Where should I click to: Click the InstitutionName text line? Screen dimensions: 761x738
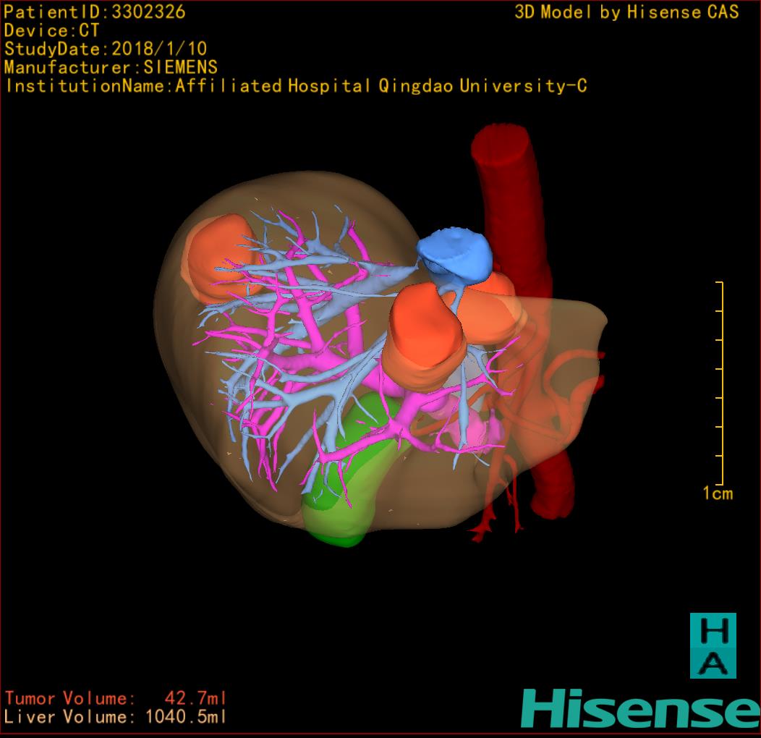(x=295, y=86)
